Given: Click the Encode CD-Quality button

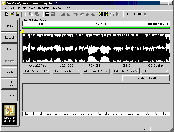Looking at the screenshot, I should pos(146,78).
